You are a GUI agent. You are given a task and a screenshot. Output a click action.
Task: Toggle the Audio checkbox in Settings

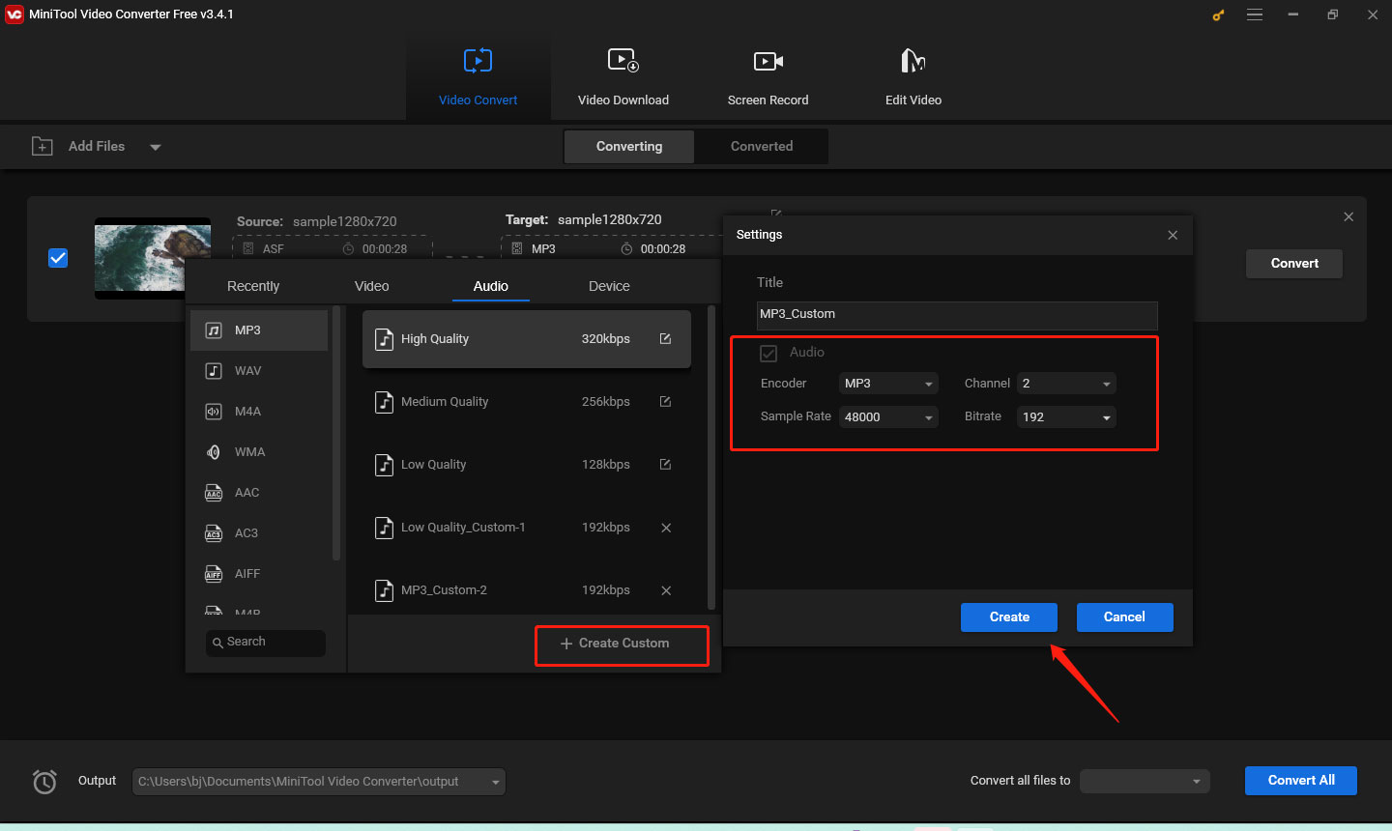point(768,354)
